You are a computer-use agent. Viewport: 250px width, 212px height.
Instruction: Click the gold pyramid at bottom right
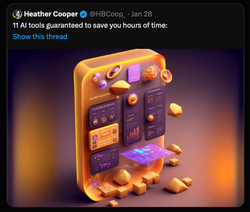click(176, 186)
